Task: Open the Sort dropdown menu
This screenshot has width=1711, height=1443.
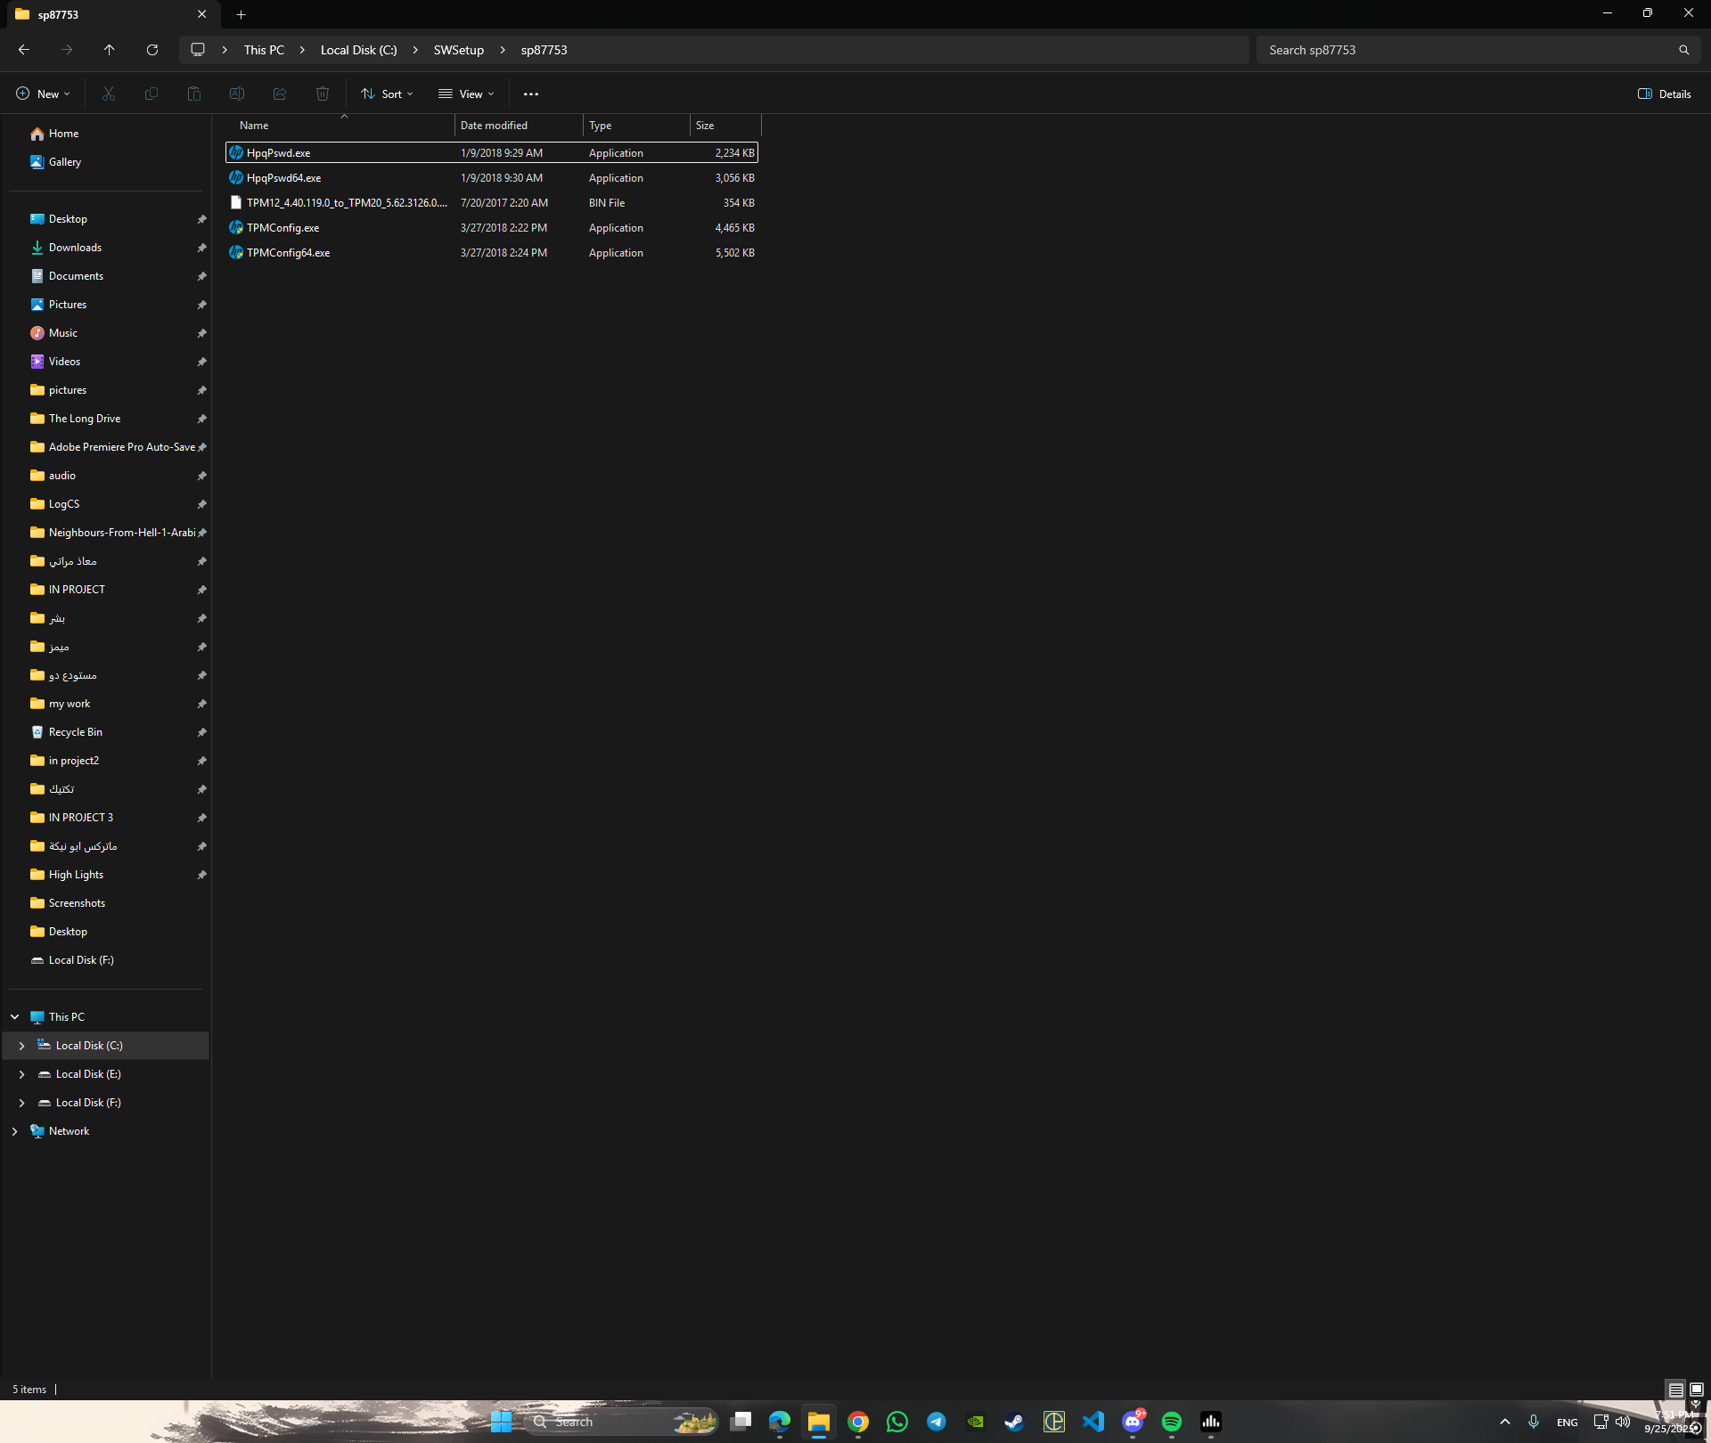Action: (x=387, y=94)
